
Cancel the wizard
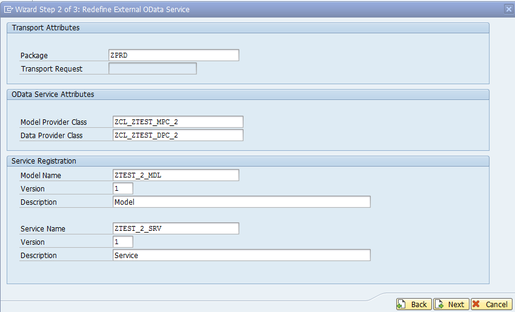[x=491, y=304]
